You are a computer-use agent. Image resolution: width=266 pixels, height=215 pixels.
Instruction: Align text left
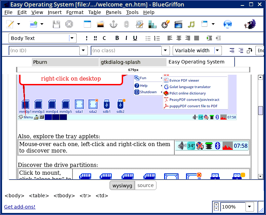[x=170, y=38]
